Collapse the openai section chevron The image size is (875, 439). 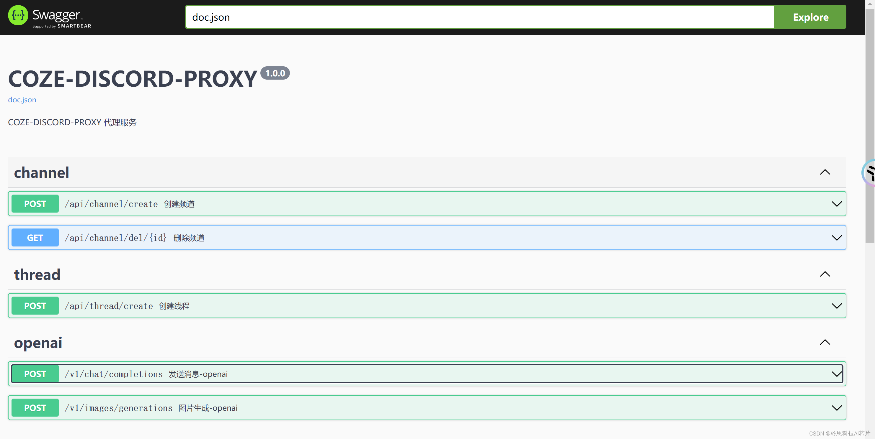pos(825,342)
